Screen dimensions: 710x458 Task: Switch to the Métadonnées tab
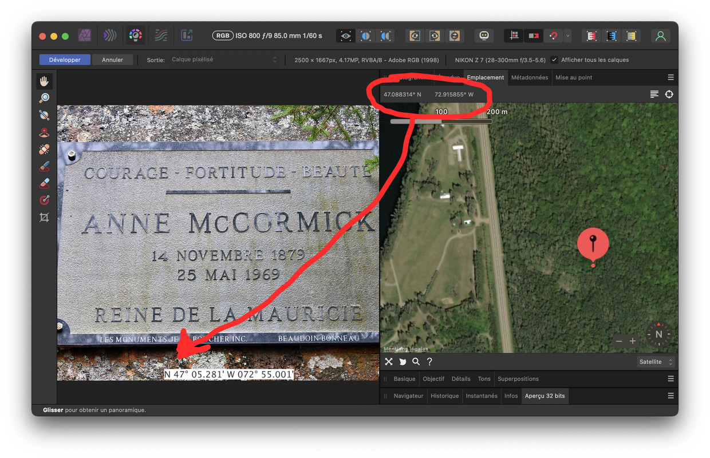tap(530, 77)
